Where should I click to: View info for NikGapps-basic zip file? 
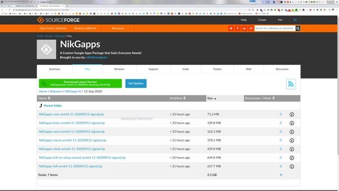(292, 123)
